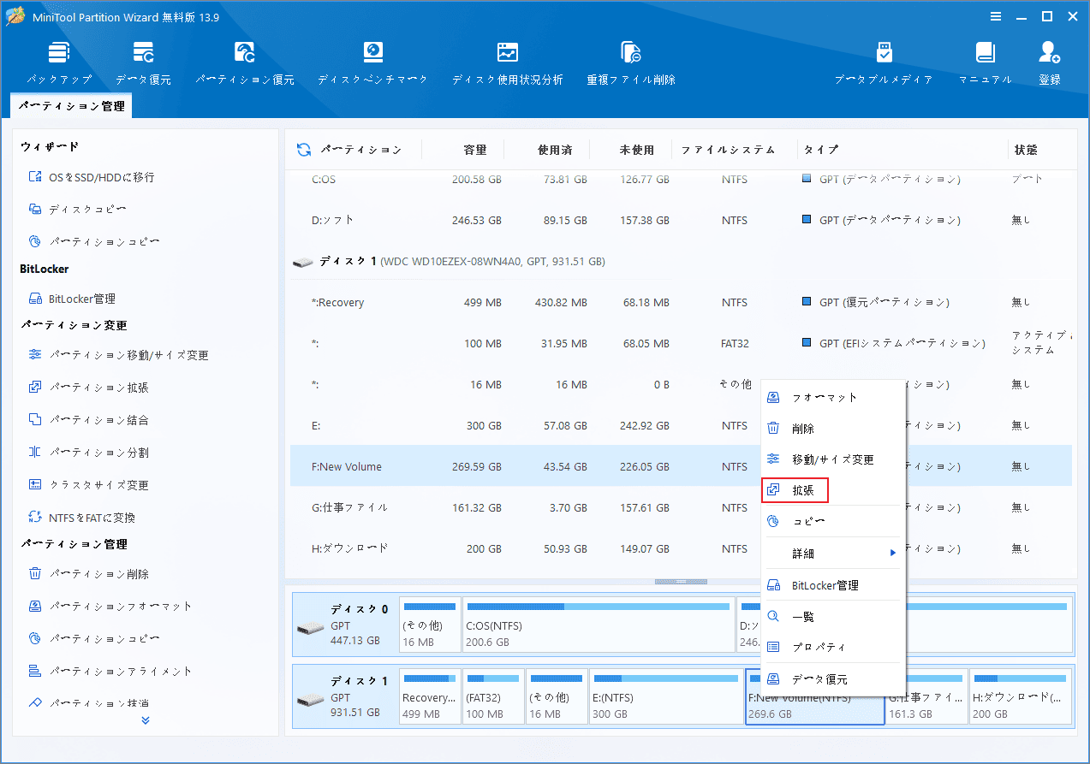Start パーティションコピー under ウィザード section
This screenshot has height=764, width=1090.
click(94, 242)
